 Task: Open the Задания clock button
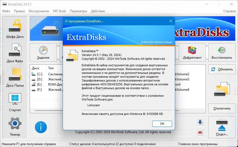pyautogui.click(x=43, y=52)
